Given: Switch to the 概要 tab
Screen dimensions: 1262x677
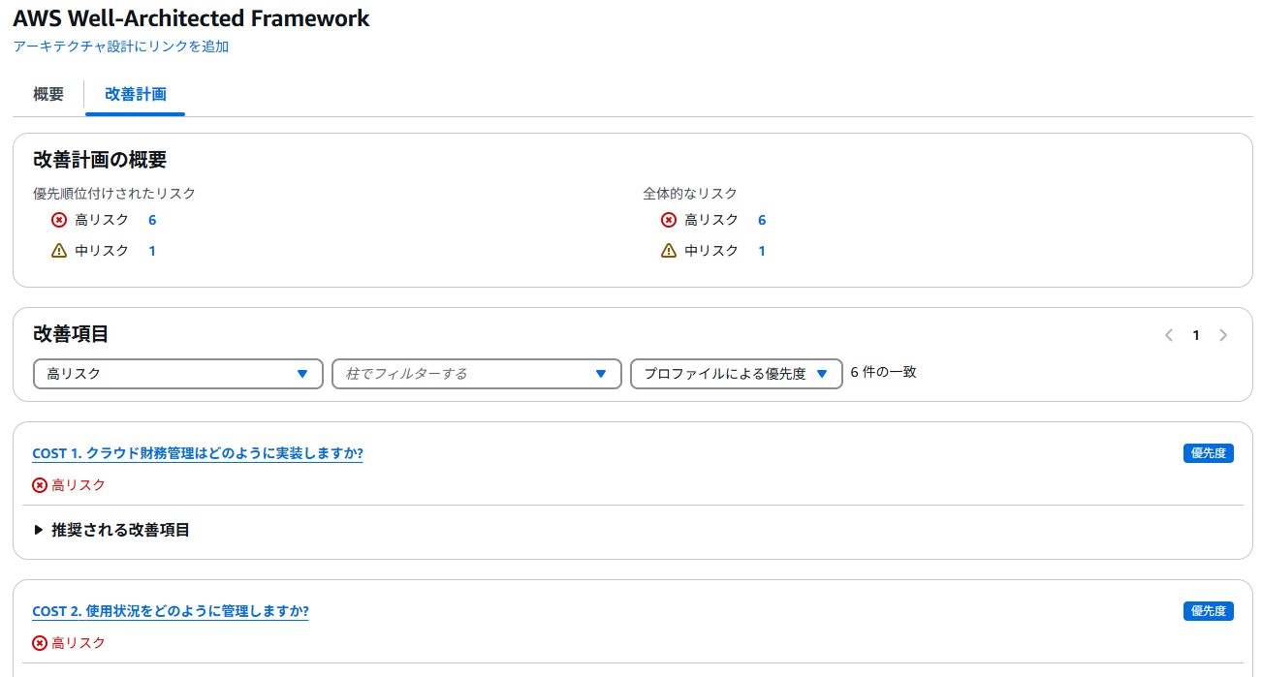Looking at the screenshot, I should click(x=48, y=94).
